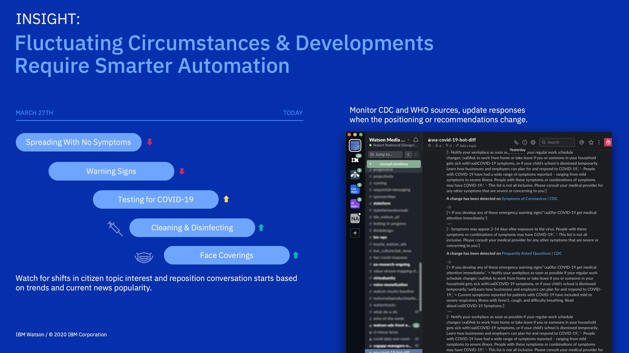Image resolution: width=629 pixels, height=353 pixels.
Task: Open the workspace with 23 unread badge
Action: click(355, 160)
